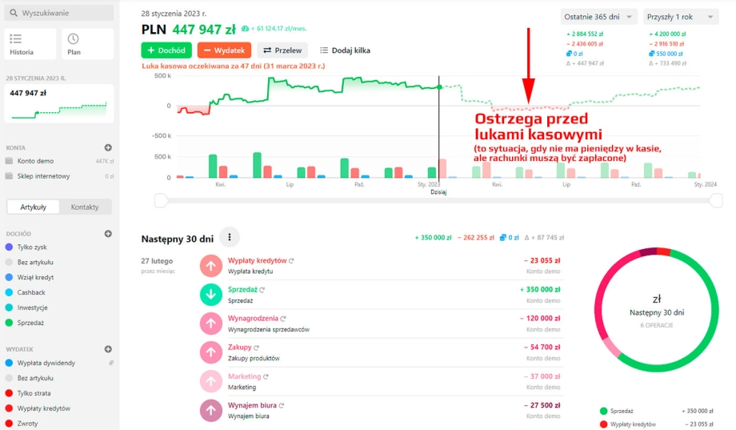This screenshot has height=430, width=736.
Task: Open the three-dot menu beside Następny 30 dni
Action: pyautogui.click(x=230, y=237)
